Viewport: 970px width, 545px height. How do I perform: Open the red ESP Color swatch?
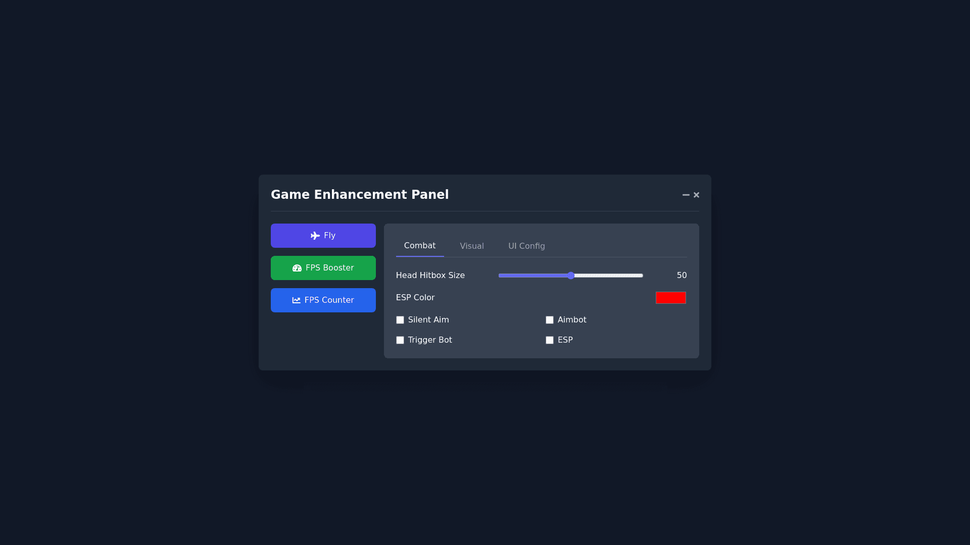click(671, 298)
